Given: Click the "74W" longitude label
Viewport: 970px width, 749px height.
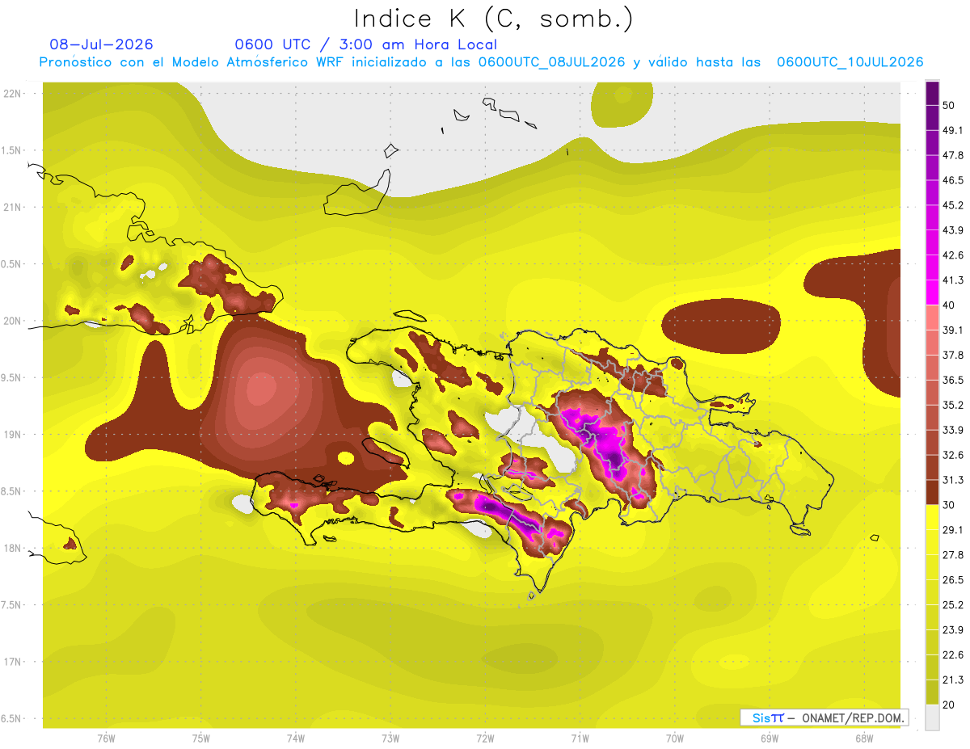Looking at the screenshot, I should (296, 738).
